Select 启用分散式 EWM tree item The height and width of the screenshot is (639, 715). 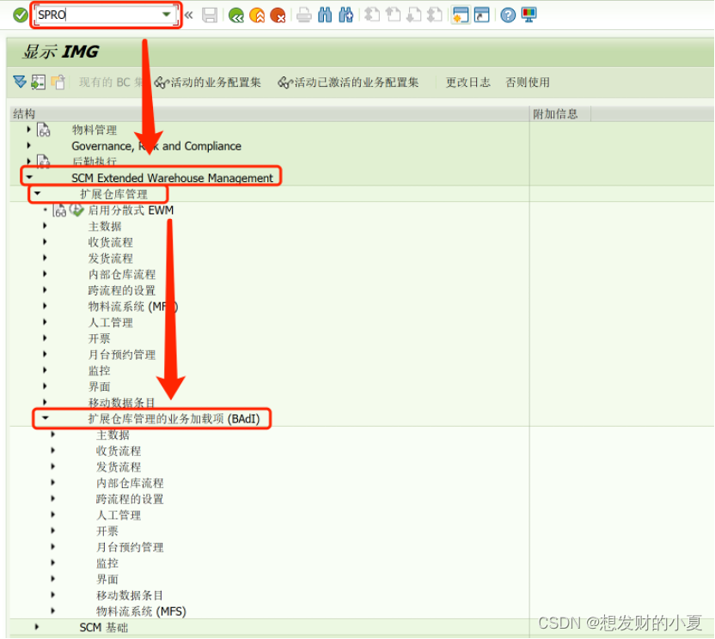click(131, 210)
